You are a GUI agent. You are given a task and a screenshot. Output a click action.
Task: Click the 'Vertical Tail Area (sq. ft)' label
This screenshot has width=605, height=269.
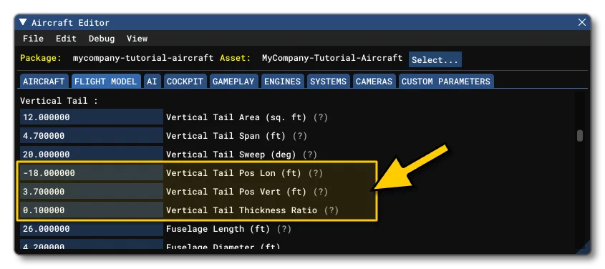[x=236, y=117]
